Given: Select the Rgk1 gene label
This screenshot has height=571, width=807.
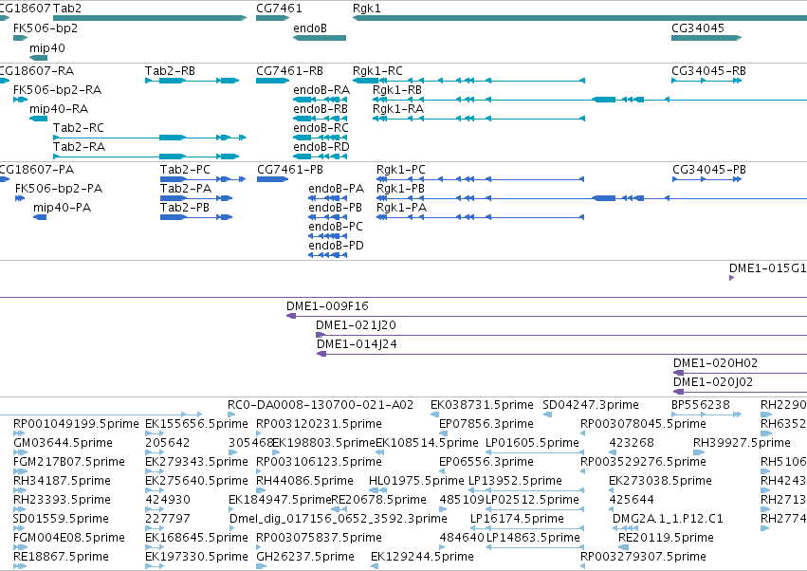Looking at the screenshot, I should tap(366, 9).
